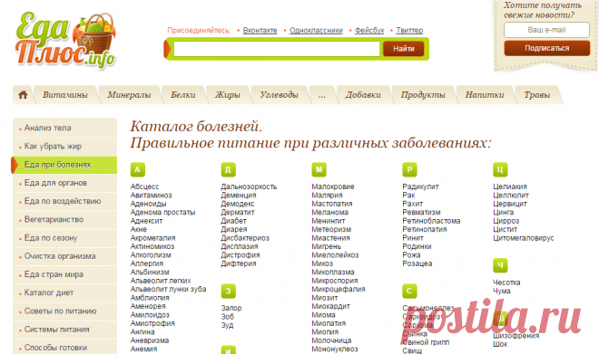Click the green letter З badge
This screenshot has width=599, height=354.
pos(228,292)
